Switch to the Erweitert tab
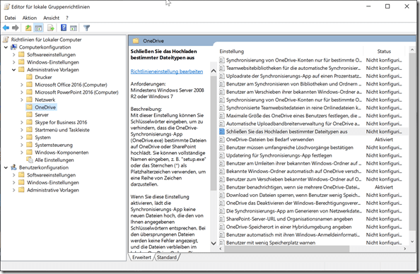 (141, 257)
